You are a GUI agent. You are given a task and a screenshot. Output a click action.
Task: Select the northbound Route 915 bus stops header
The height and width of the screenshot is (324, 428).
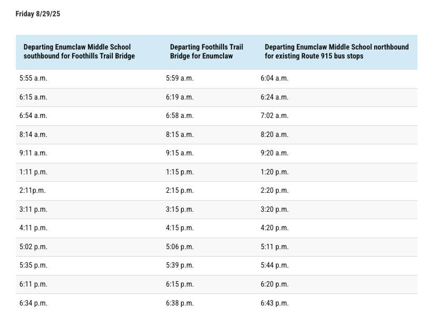click(x=336, y=52)
